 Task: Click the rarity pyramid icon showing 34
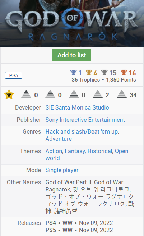click(x=122, y=94)
